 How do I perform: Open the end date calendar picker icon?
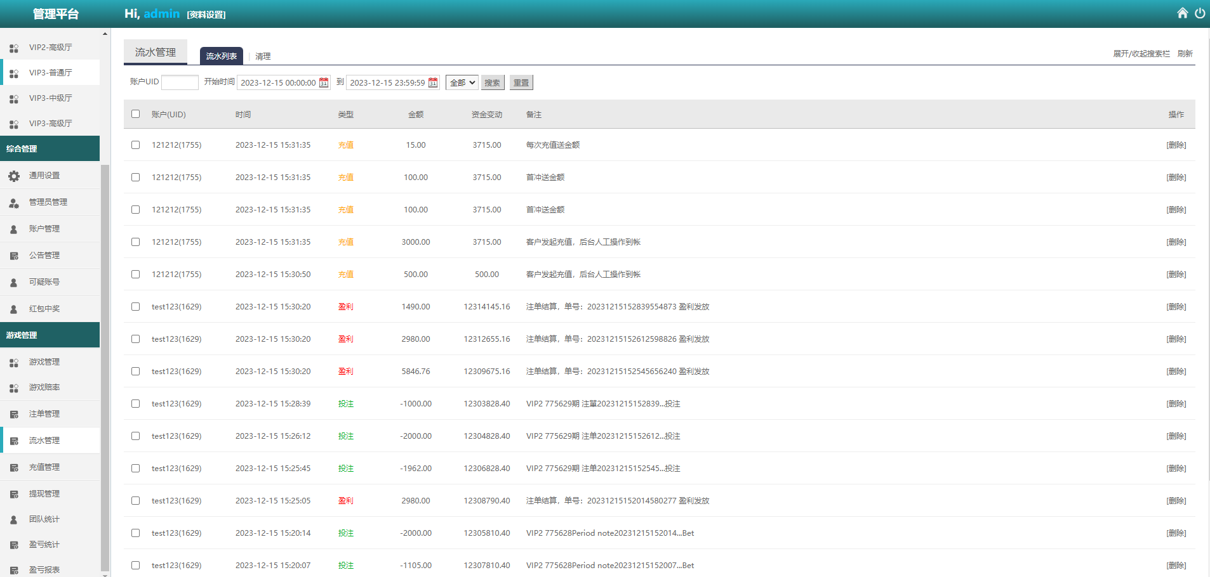[x=433, y=82]
